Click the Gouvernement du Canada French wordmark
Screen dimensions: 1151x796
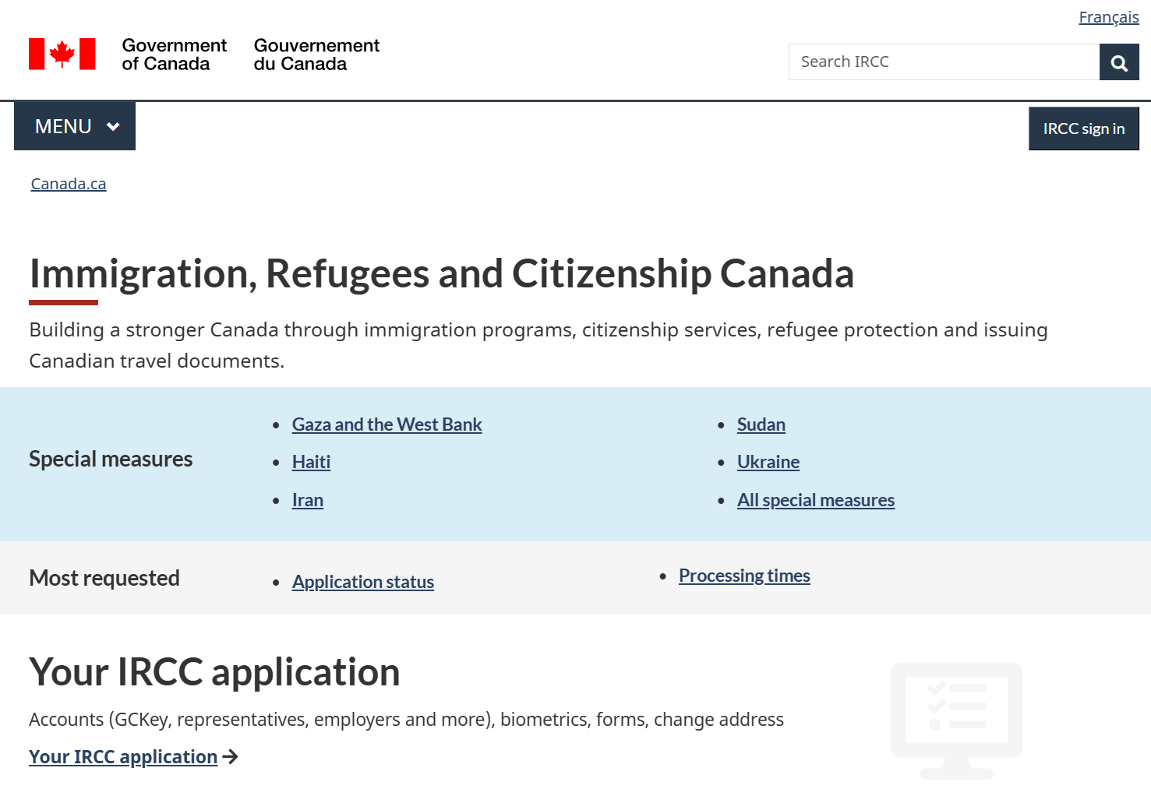(316, 55)
